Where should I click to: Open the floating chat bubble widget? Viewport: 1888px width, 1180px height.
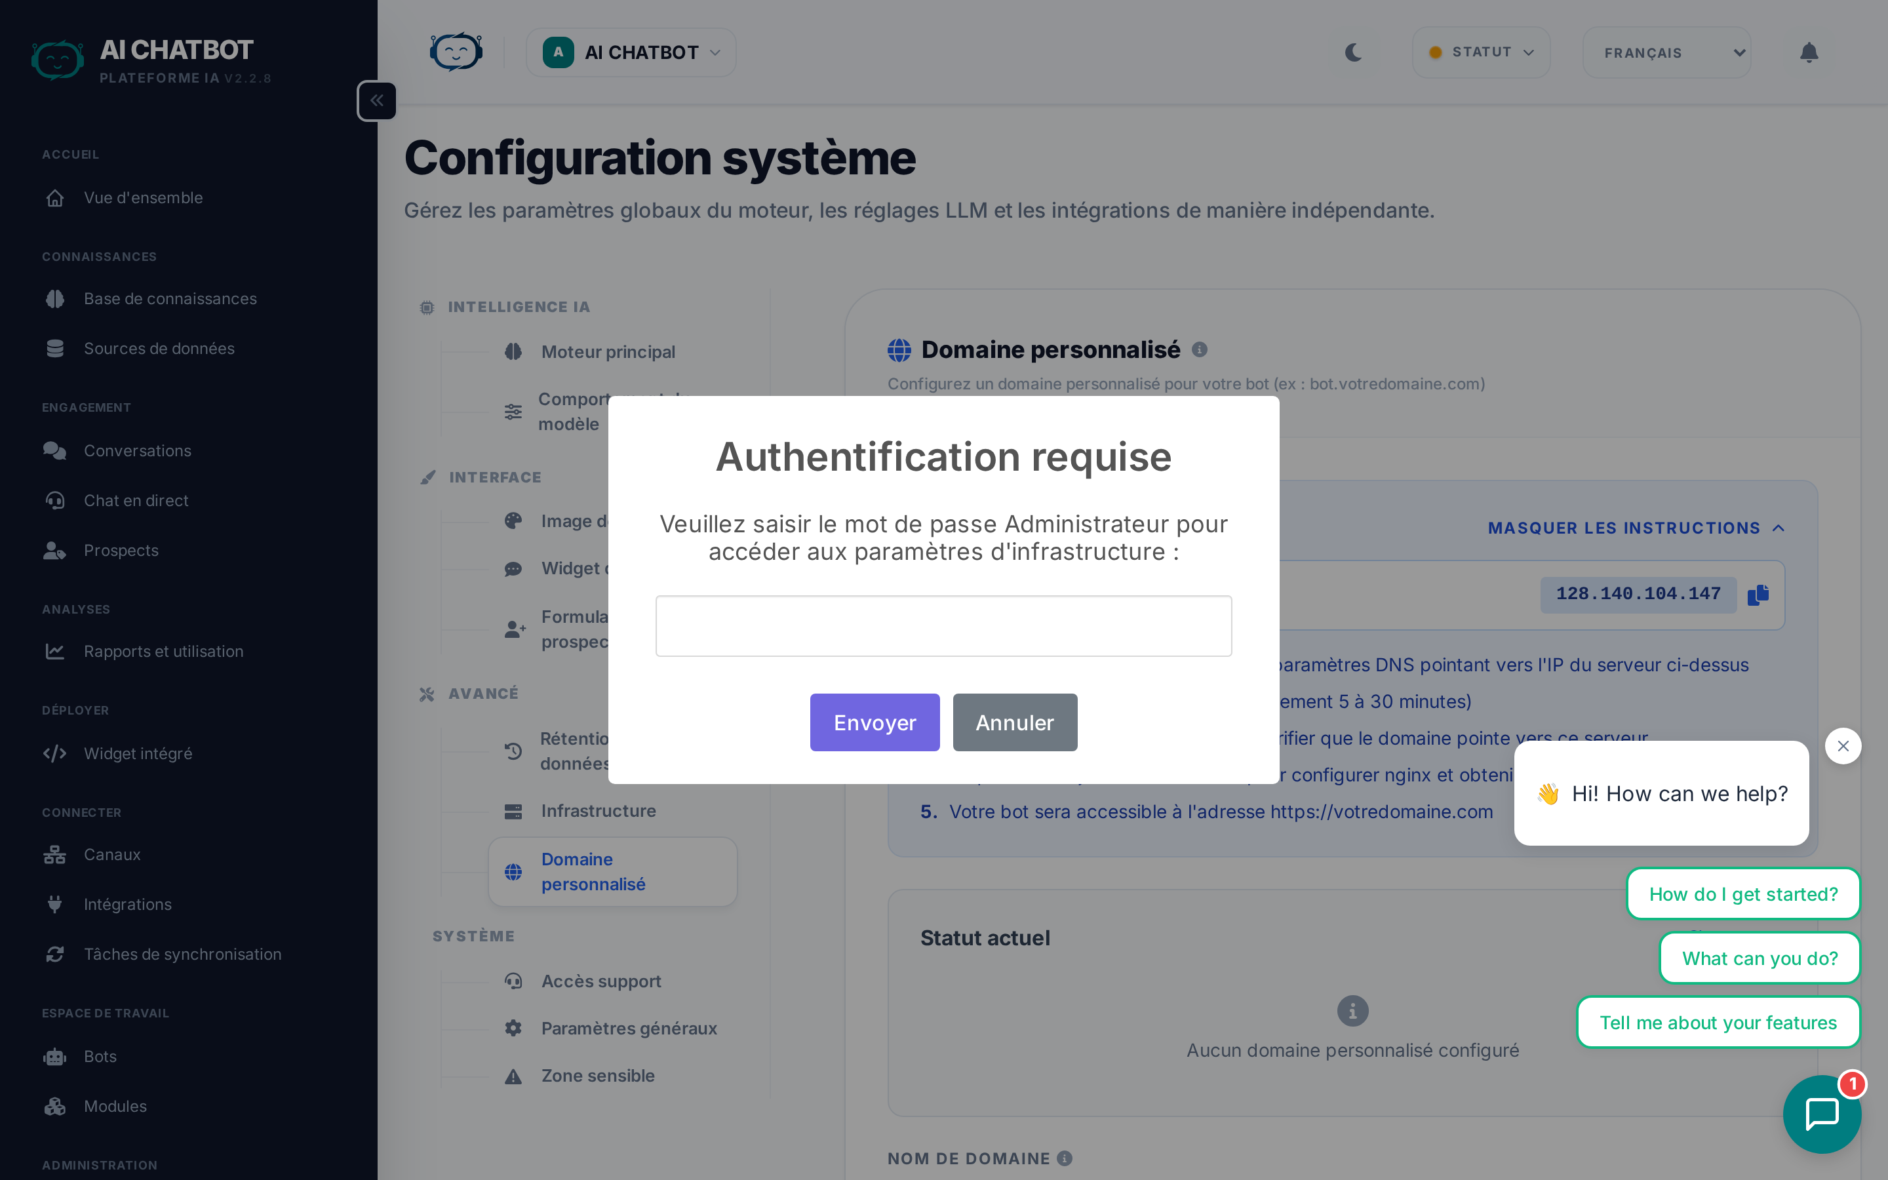[x=1822, y=1114]
